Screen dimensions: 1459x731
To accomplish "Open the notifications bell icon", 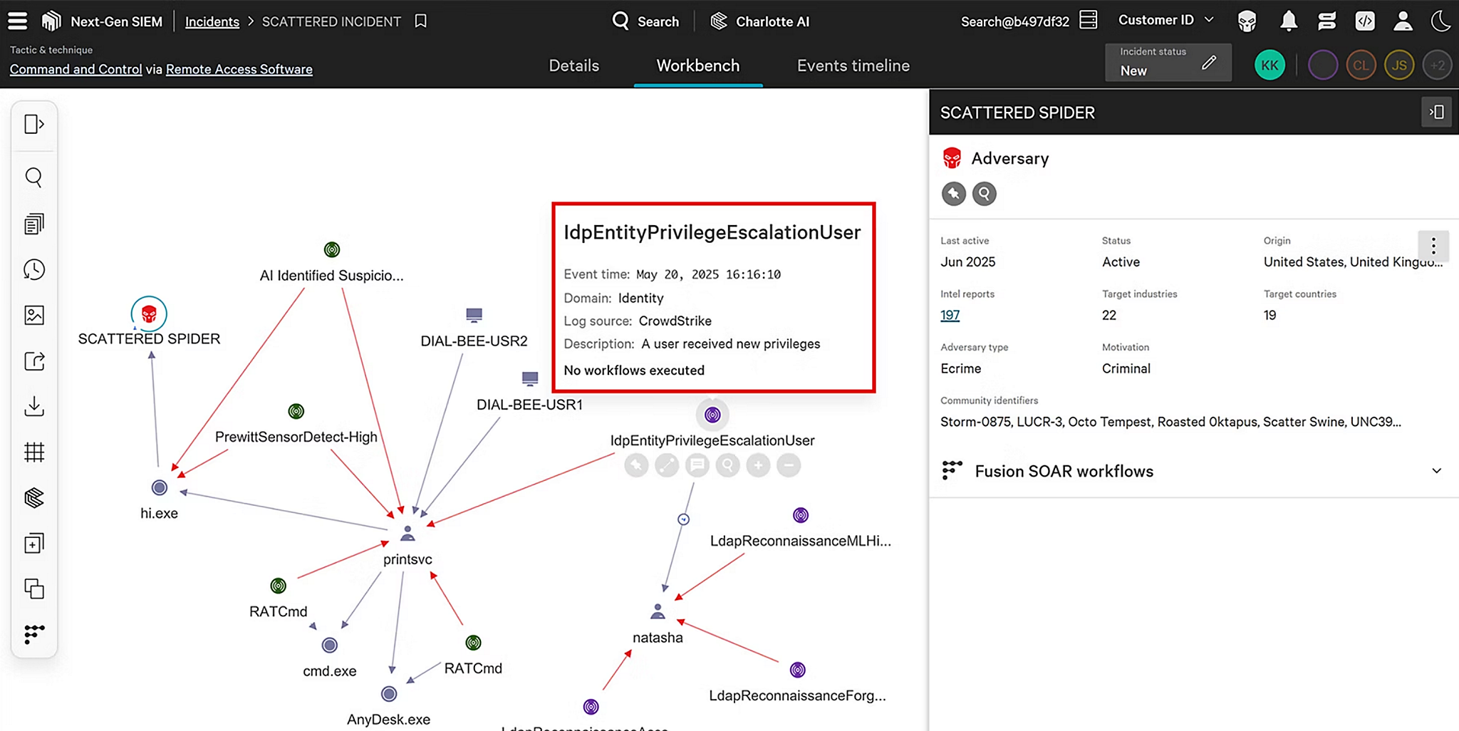I will [1288, 21].
